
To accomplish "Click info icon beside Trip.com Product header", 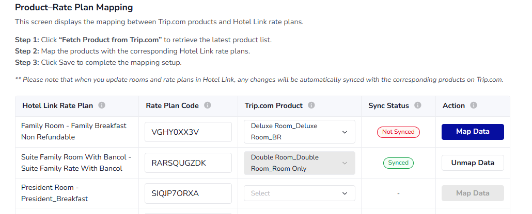I will 311,105.
